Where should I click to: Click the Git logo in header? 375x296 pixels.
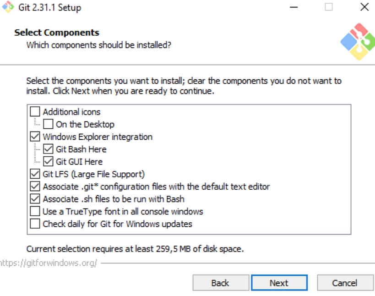(358, 42)
